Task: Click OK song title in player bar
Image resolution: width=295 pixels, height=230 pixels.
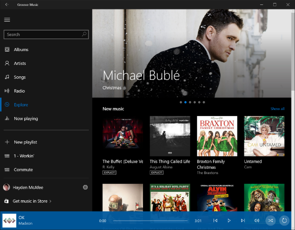Action: (21, 218)
